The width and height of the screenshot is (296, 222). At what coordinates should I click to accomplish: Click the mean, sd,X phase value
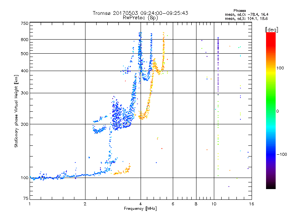coord(246,18)
